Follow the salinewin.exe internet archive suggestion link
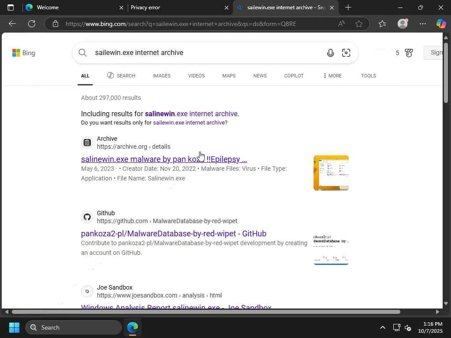 192,114
